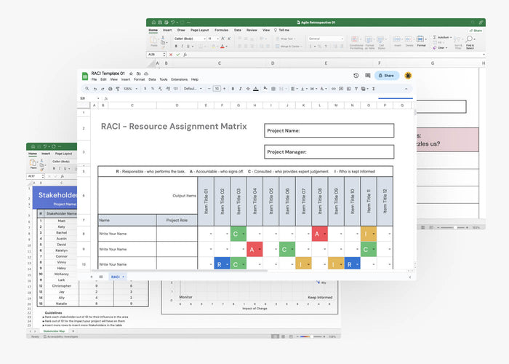The width and height of the screenshot is (509, 364).
Task: Star the RACI Template 01 document
Action: pos(131,74)
